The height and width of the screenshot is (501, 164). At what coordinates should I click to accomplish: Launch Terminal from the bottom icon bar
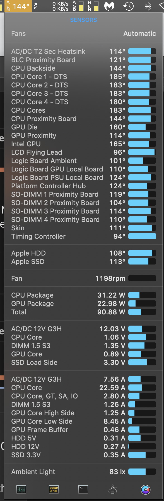83,489
